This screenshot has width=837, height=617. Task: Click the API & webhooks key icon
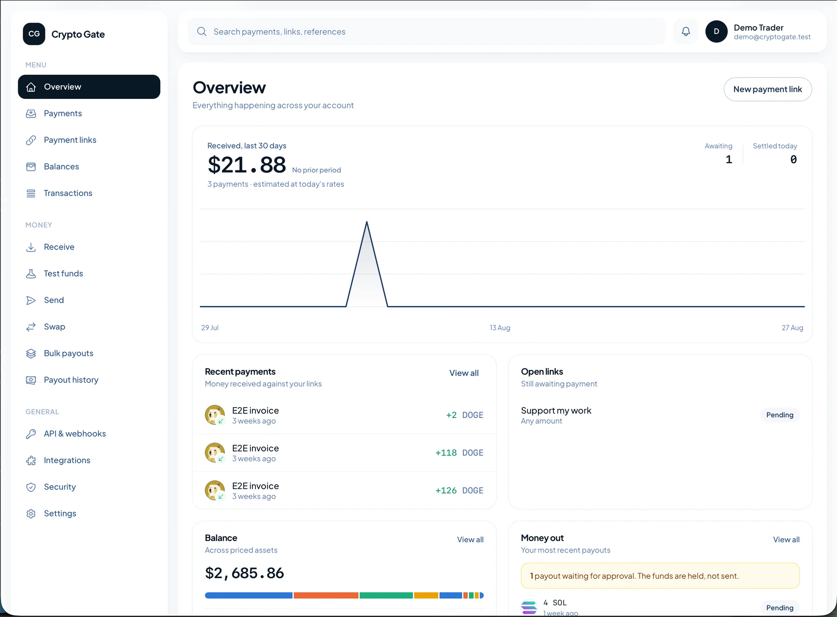point(31,434)
